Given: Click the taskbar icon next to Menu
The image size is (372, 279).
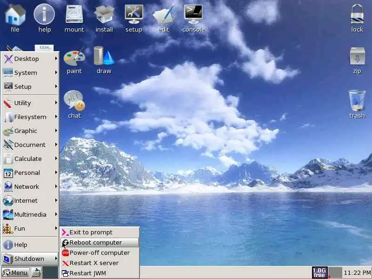Looking at the screenshot, I should coord(37,272).
